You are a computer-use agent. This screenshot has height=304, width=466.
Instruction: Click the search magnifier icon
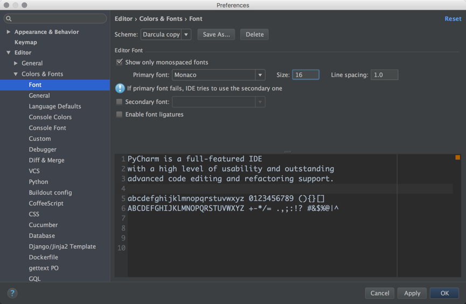9,19
